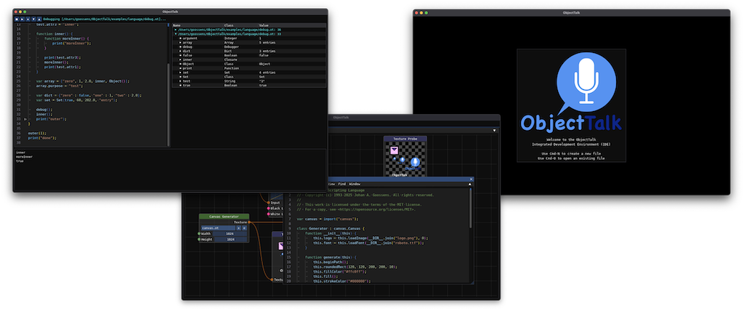Click the Canvas Generator node title
The image size is (744, 310).
[224, 216]
